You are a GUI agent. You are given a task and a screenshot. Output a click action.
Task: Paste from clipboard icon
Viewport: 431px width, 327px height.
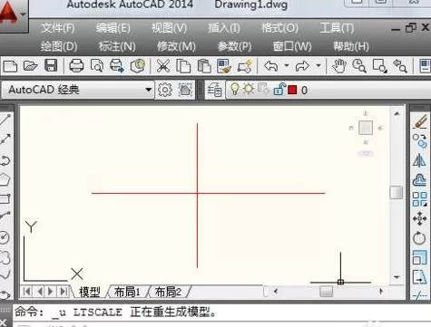(204, 66)
